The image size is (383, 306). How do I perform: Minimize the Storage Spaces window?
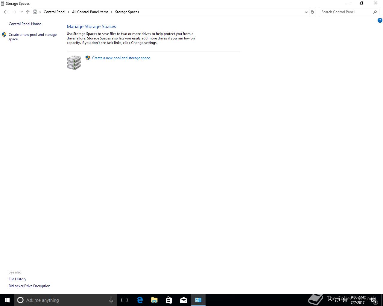pyautogui.click(x=348, y=3)
